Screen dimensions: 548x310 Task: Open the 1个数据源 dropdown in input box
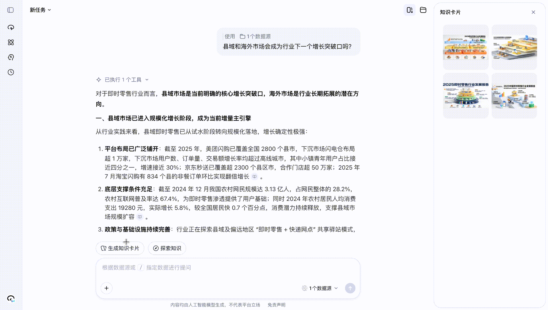320,288
